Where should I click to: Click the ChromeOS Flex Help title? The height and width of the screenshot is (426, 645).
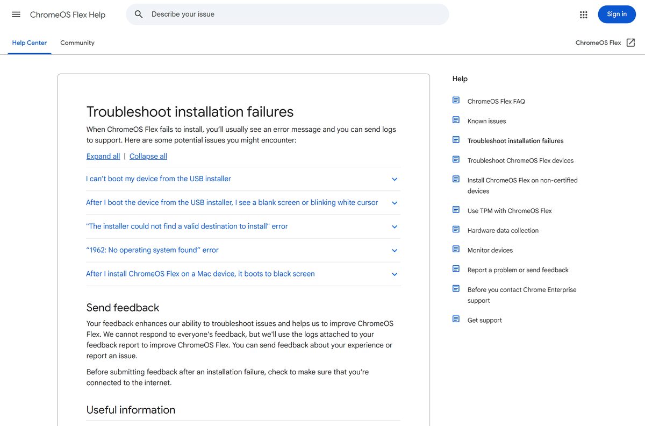coord(68,15)
